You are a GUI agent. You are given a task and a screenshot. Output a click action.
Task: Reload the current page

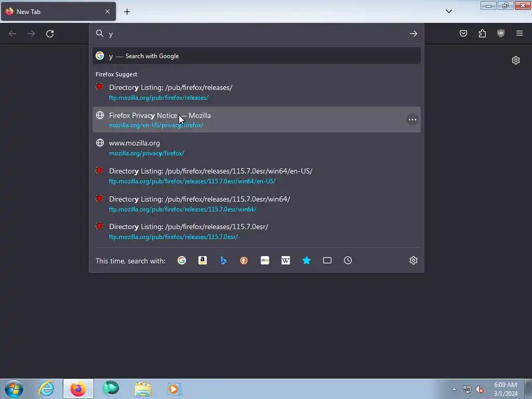click(50, 34)
